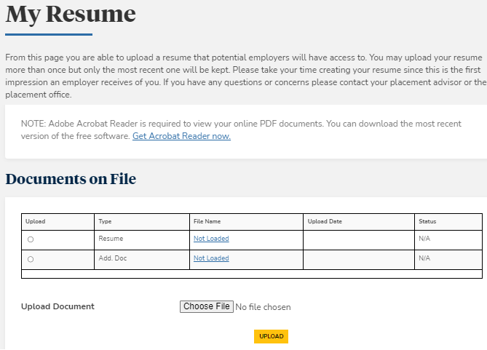The image size is (487, 350).
Task: Follow the Get Acrobat Reader now link
Action: click(x=181, y=136)
